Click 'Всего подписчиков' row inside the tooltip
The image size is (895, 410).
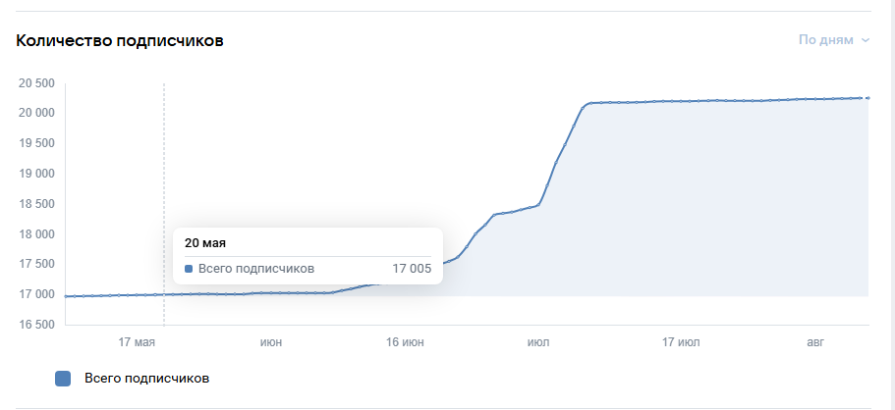tap(308, 269)
